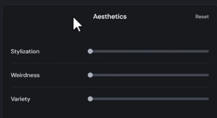The image size is (217, 118).
Task: Click the Weirdness slider handle
Action: [90, 75]
